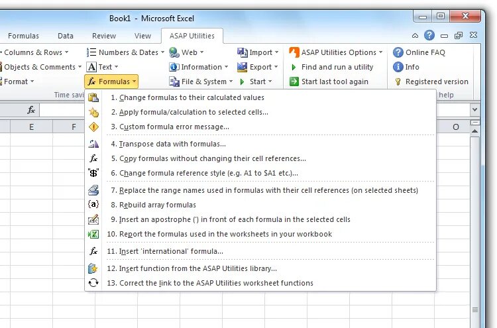Click the icon beside Apply formula/calculation item
This screenshot has height=328, width=497.
point(93,112)
